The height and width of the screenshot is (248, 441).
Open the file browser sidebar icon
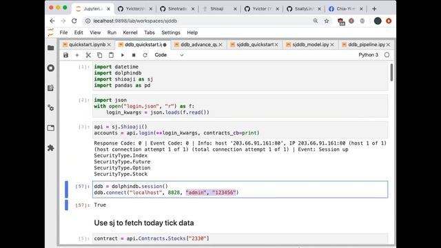point(51,48)
